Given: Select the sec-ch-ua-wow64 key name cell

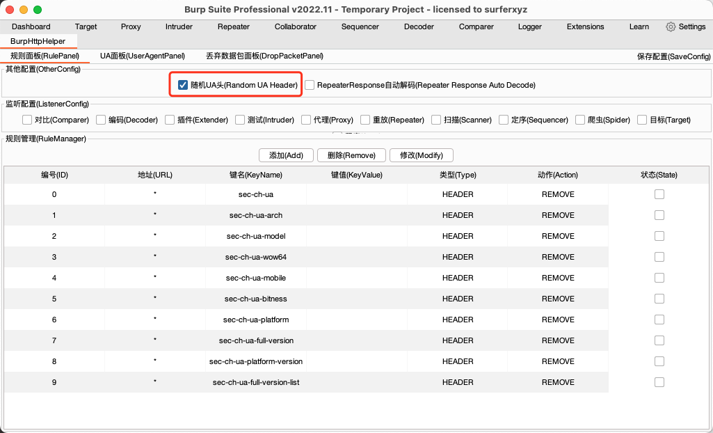Looking at the screenshot, I should click(x=256, y=257).
